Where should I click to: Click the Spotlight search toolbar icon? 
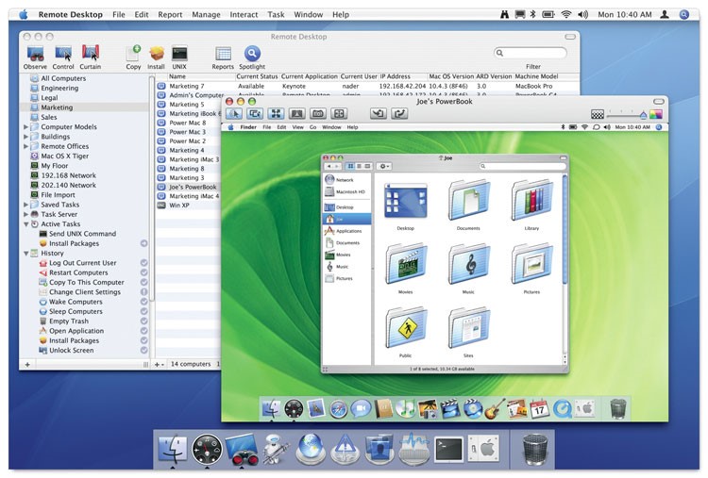click(252, 53)
